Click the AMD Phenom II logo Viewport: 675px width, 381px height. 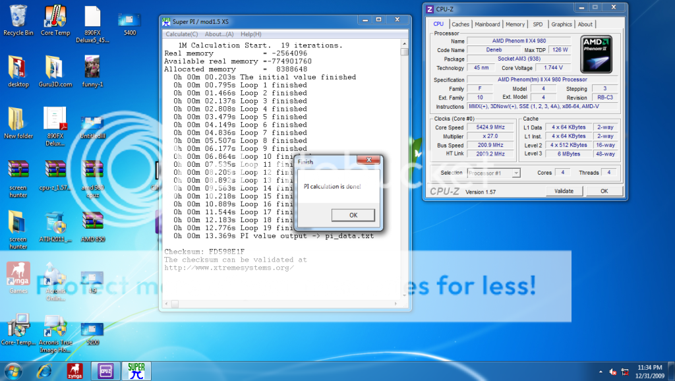tap(596, 54)
